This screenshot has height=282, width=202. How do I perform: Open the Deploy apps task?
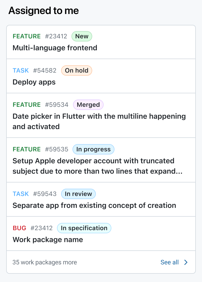click(34, 82)
